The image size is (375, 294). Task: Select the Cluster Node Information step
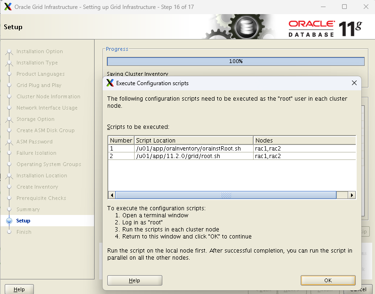(48, 96)
